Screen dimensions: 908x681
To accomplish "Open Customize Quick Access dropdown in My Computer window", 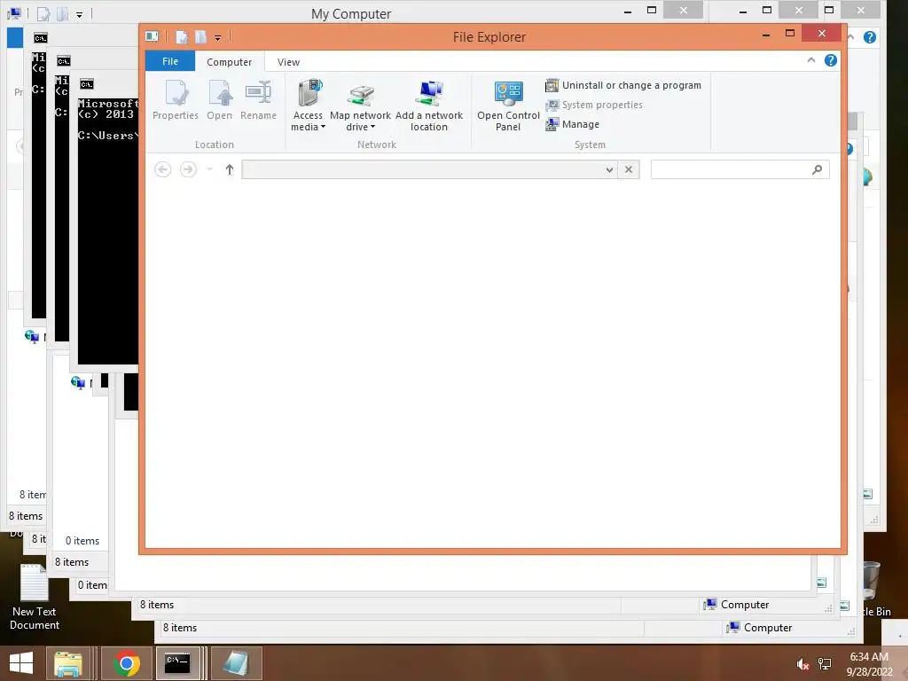I will click(79, 14).
